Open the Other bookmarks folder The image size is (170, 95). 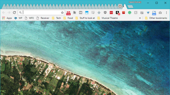tap(156, 18)
